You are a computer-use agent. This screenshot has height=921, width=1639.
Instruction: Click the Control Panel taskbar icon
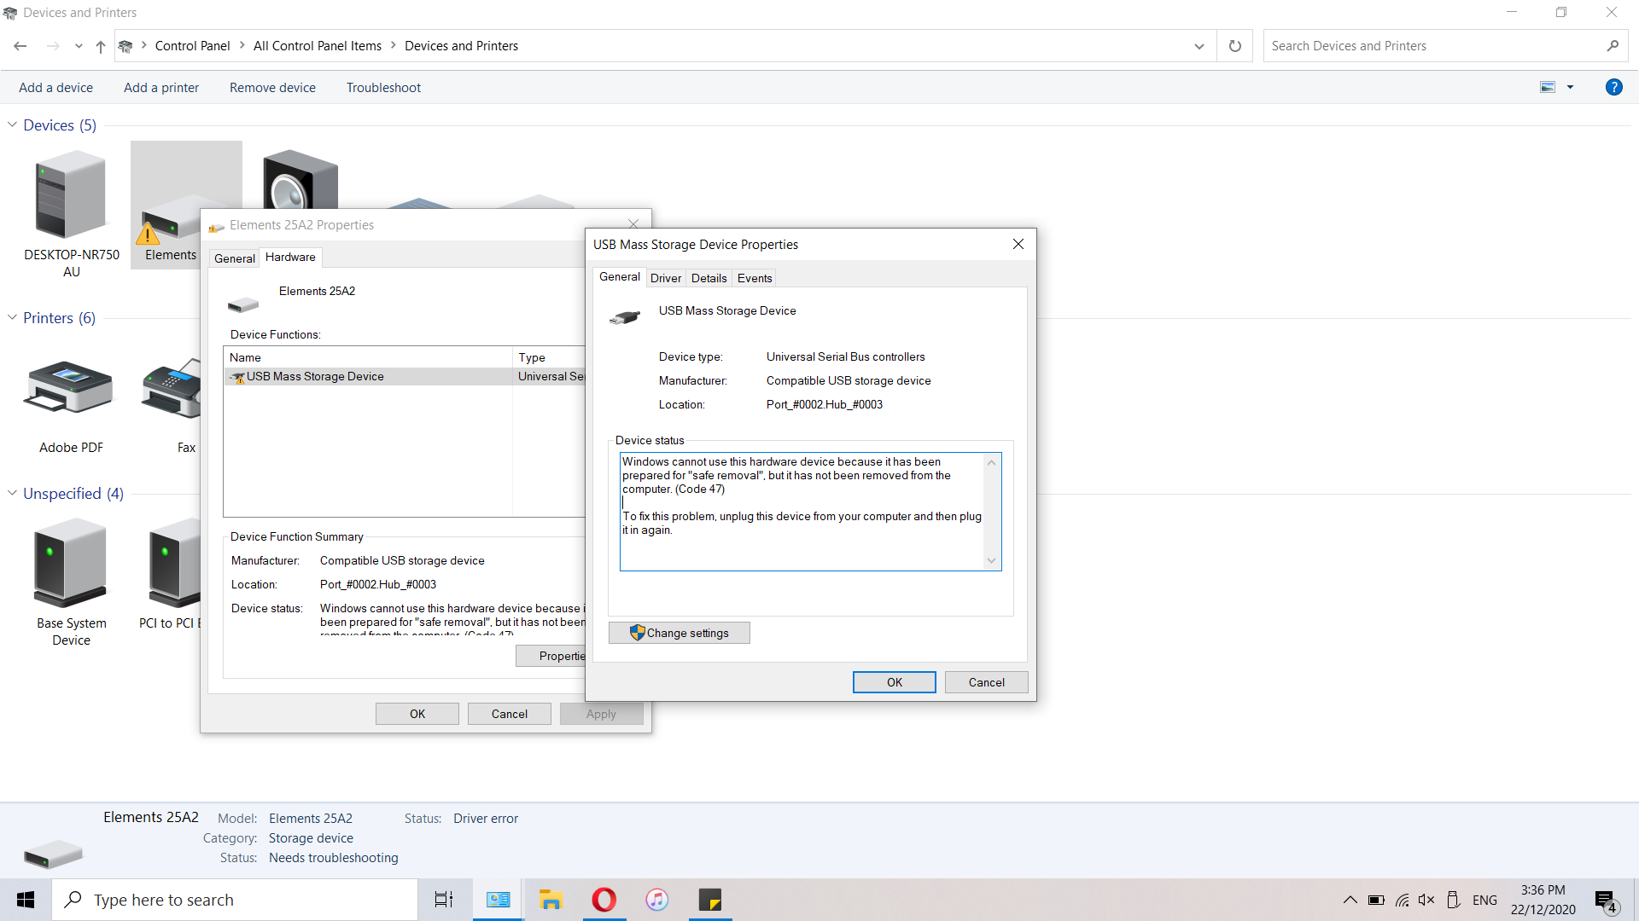[x=498, y=900]
